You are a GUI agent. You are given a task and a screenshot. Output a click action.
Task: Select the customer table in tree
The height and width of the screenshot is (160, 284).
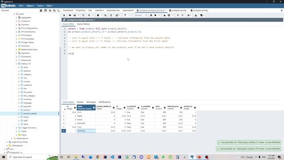coord(28,85)
